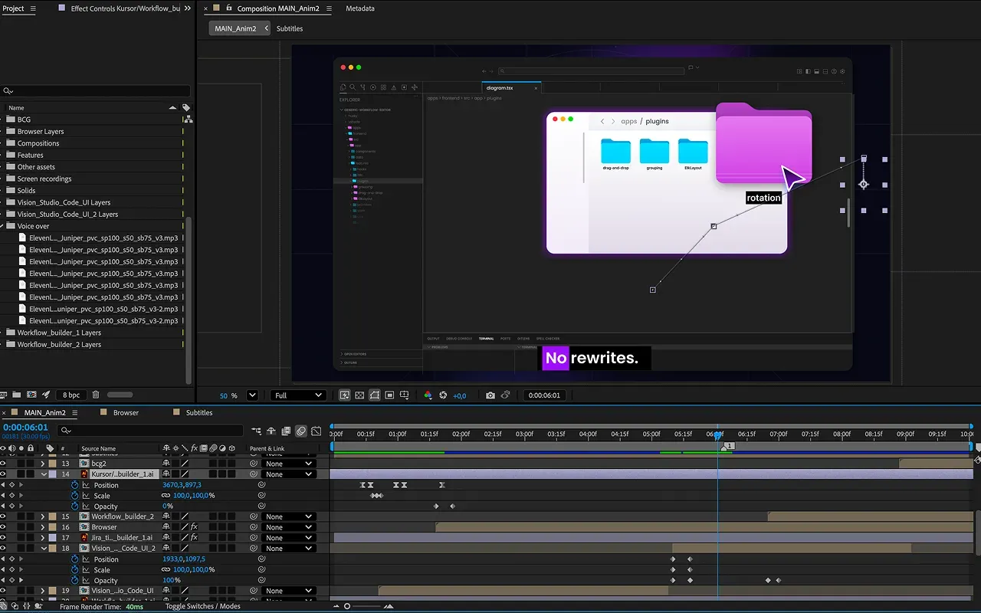
Task: Switch to the Metadata tab
Action: point(360,8)
